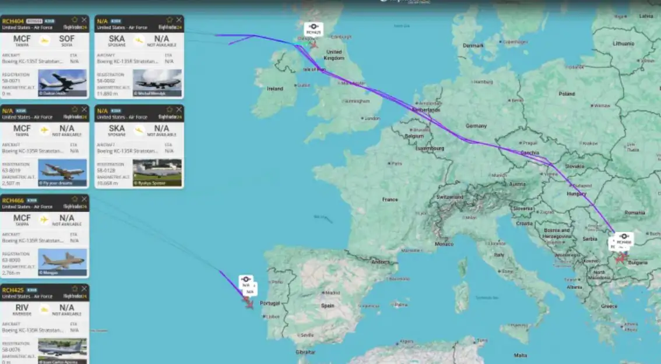The width and height of the screenshot is (661, 364).
Task: Close the RCH404 flight card
Action: click(x=85, y=20)
